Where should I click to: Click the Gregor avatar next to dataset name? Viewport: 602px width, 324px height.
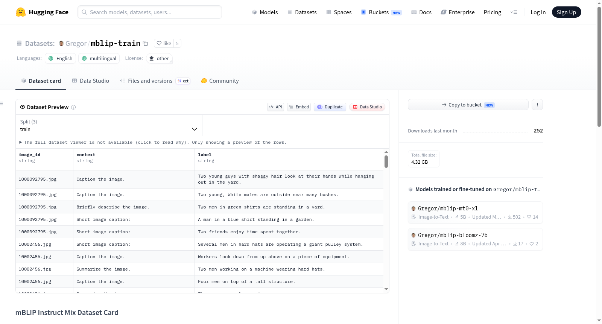[x=61, y=43]
